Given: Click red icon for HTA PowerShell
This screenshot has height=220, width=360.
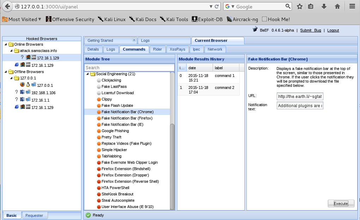Looking at the screenshot, I should pos(99,188).
